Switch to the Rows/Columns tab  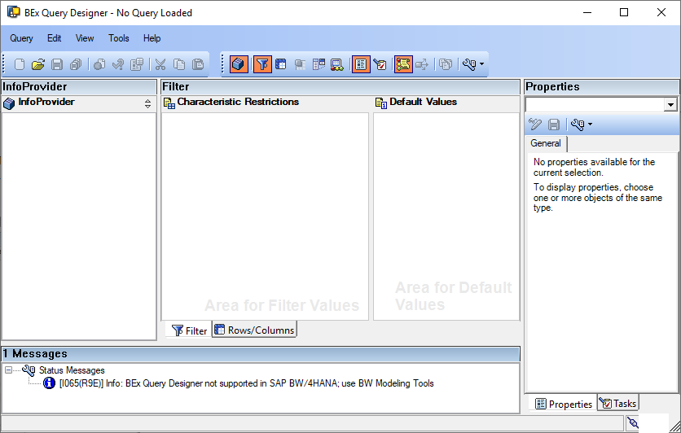pos(255,330)
